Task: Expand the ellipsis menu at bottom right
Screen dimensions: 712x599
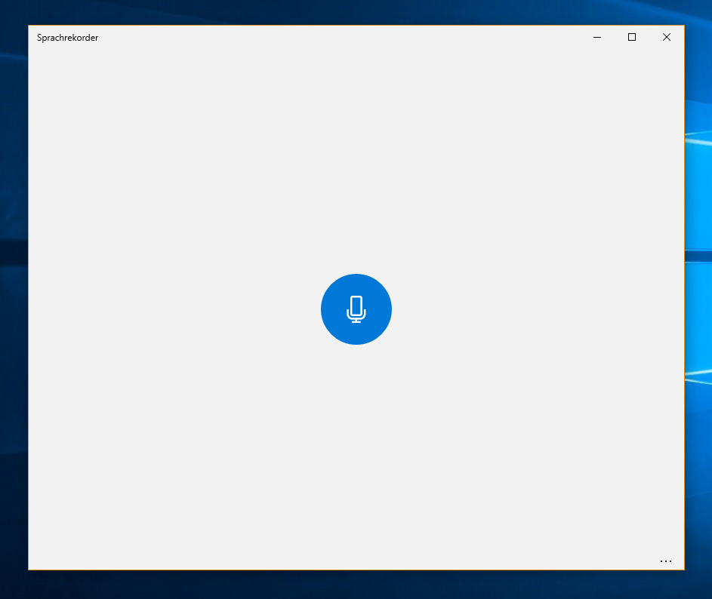Action: coord(665,561)
